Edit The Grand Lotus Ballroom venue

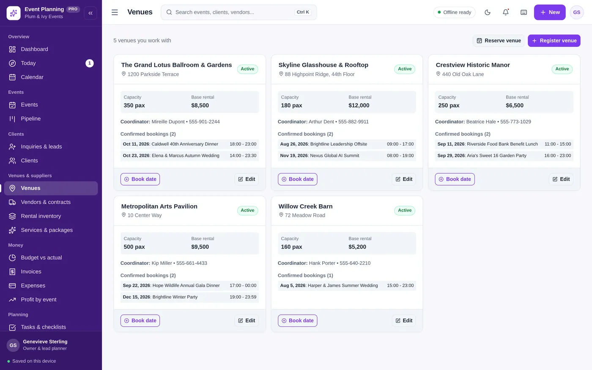(247, 179)
